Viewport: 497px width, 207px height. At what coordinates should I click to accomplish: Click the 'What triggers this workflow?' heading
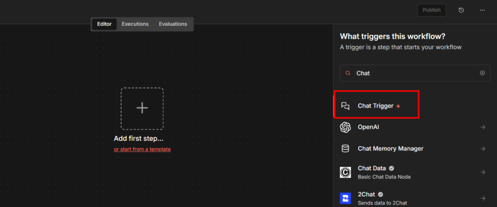[x=392, y=36]
